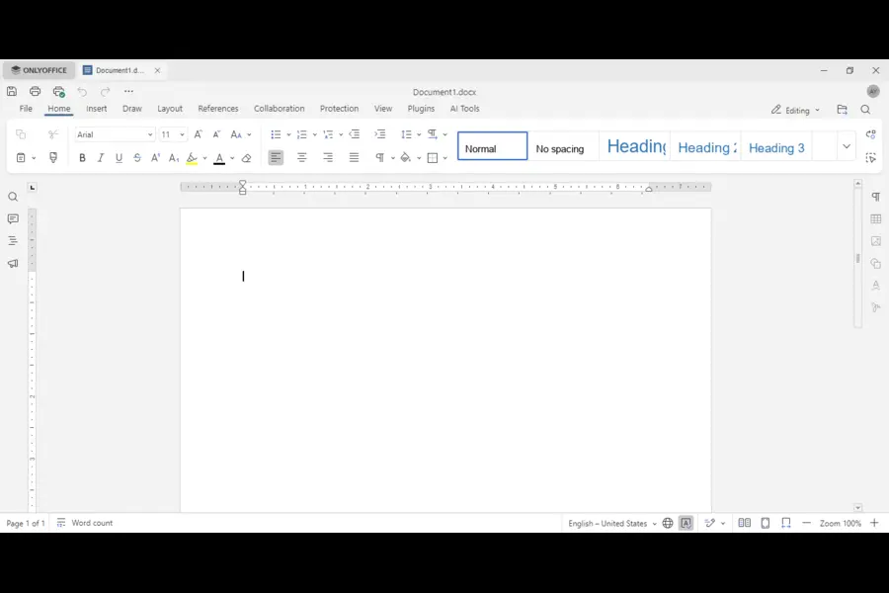Apply the black font color button
This screenshot has width=889, height=593.
click(219, 158)
